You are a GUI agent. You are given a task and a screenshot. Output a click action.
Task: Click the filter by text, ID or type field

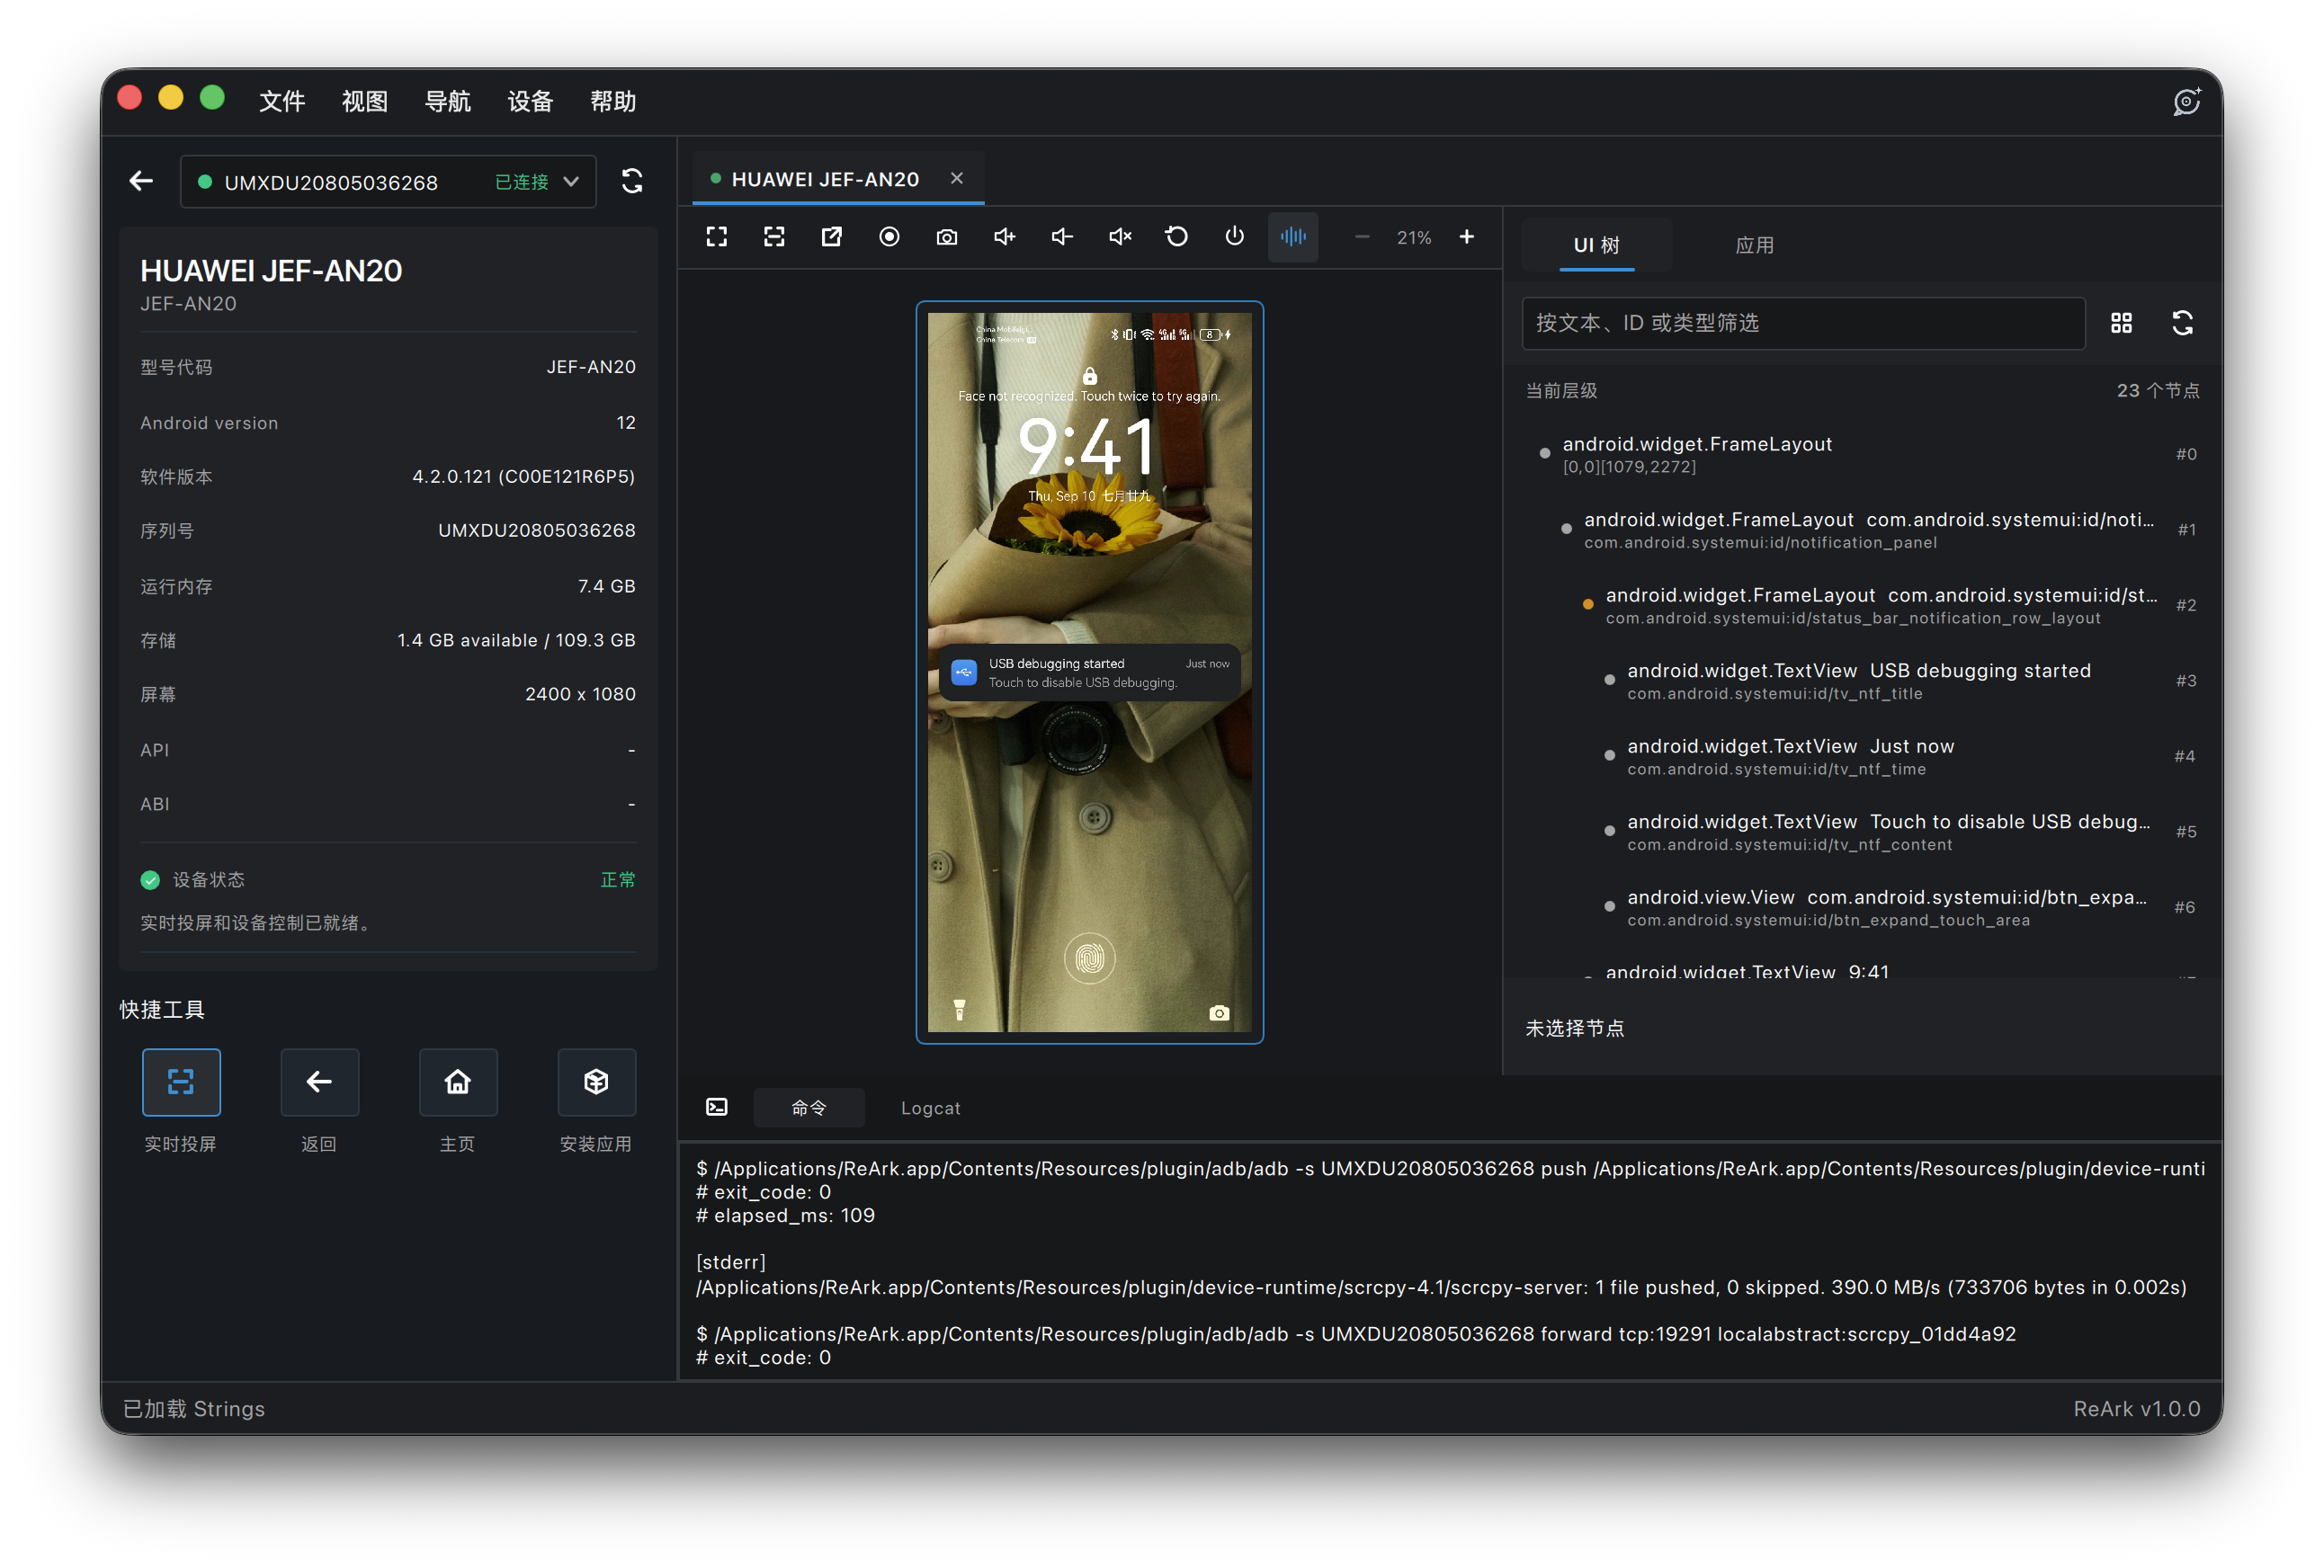coord(1803,323)
